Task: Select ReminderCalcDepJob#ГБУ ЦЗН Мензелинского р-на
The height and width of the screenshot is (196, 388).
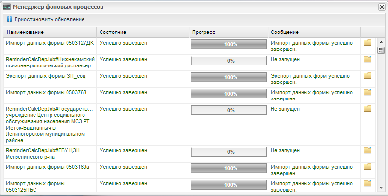Action: point(43,154)
